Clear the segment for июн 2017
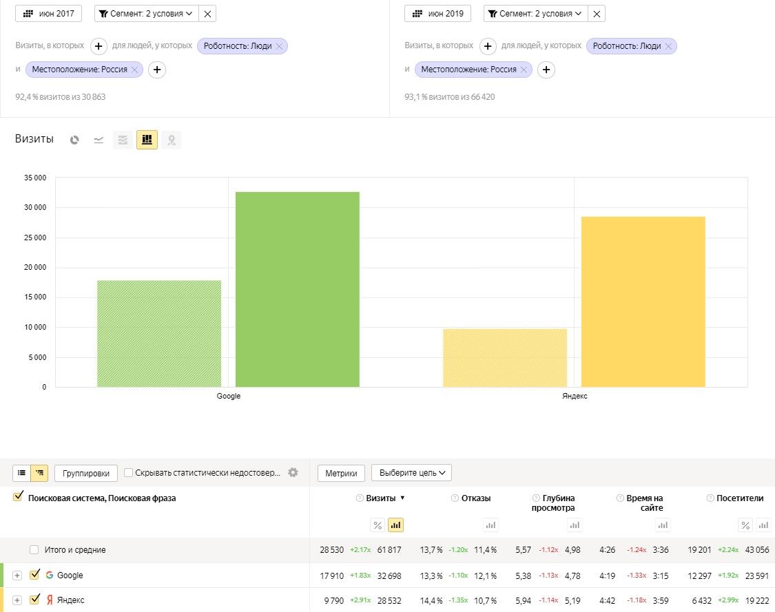 click(x=207, y=14)
